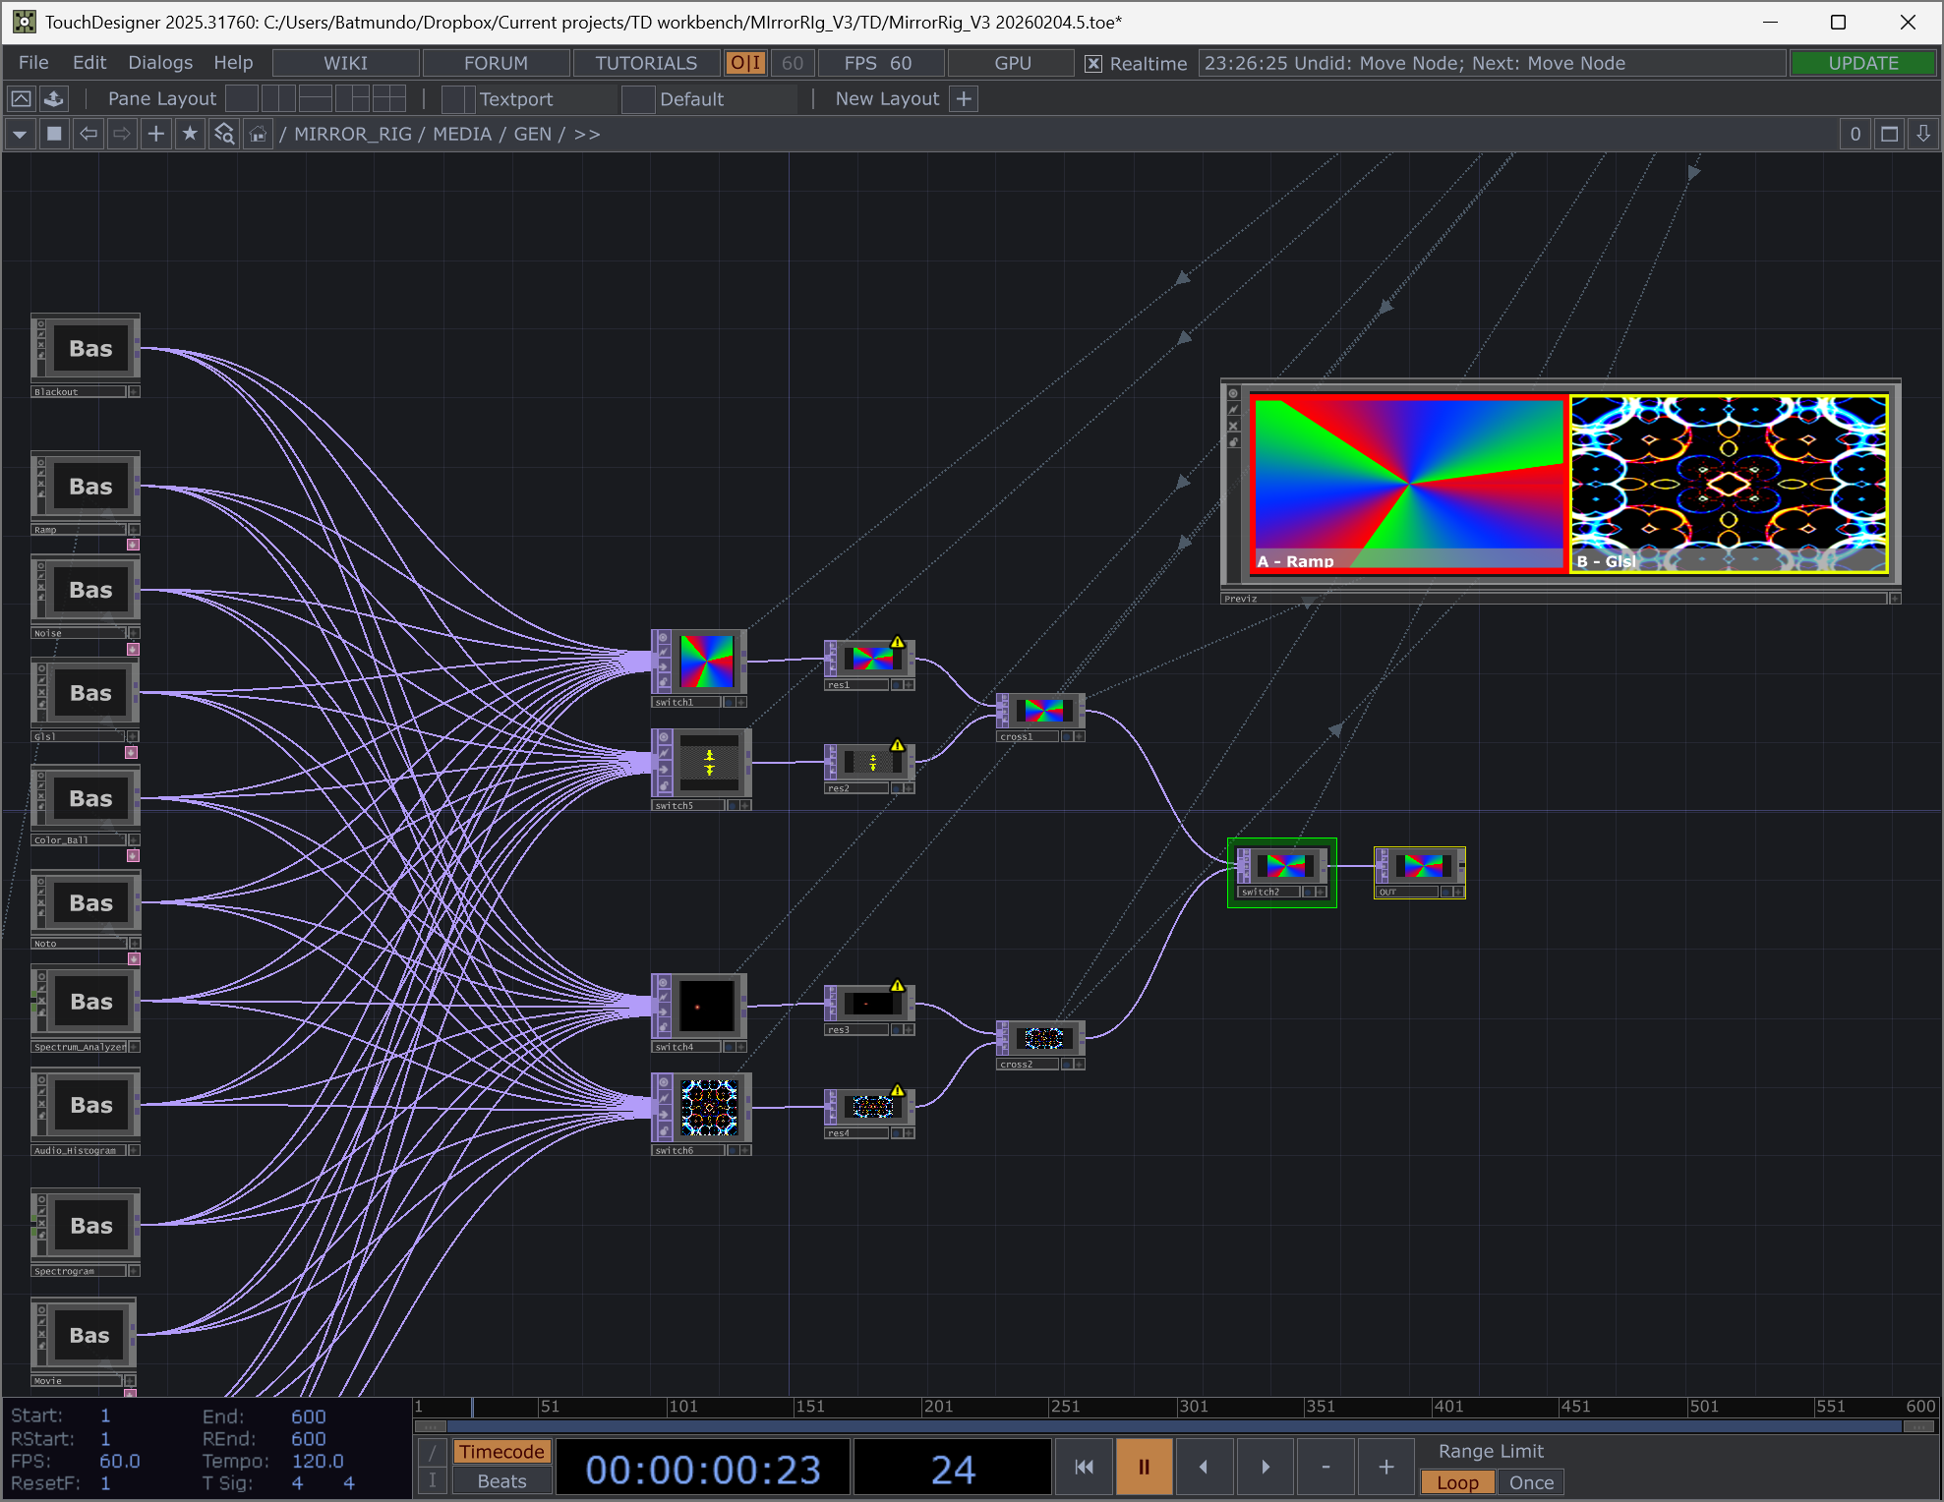
Task: Click the add operator plus icon
Action: pyautogui.click(x=155, y=134)
